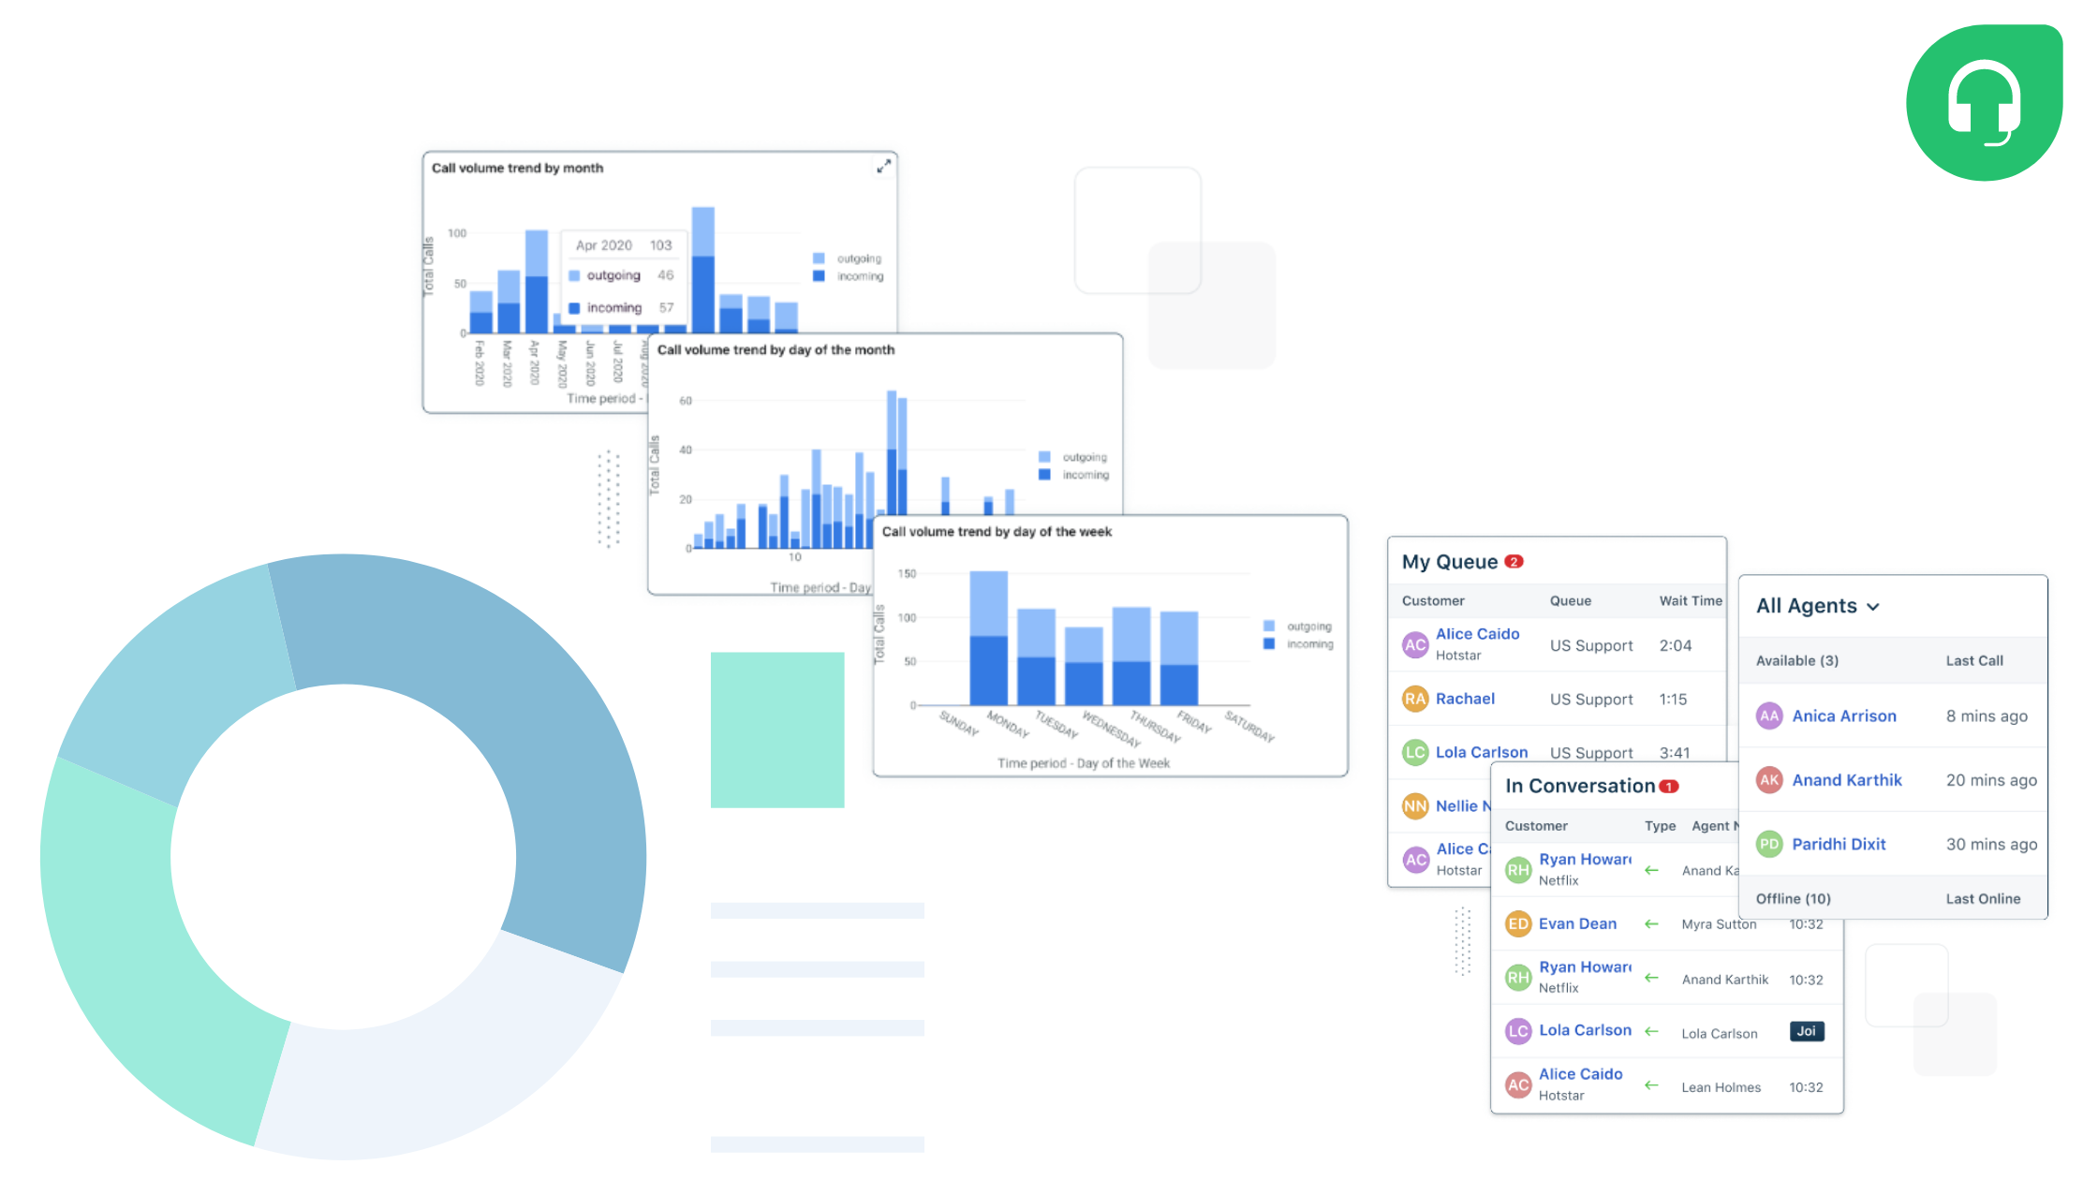
Task: Click Lola Carlson's LC avatar in My Queue
Action: click(1415, 752)
